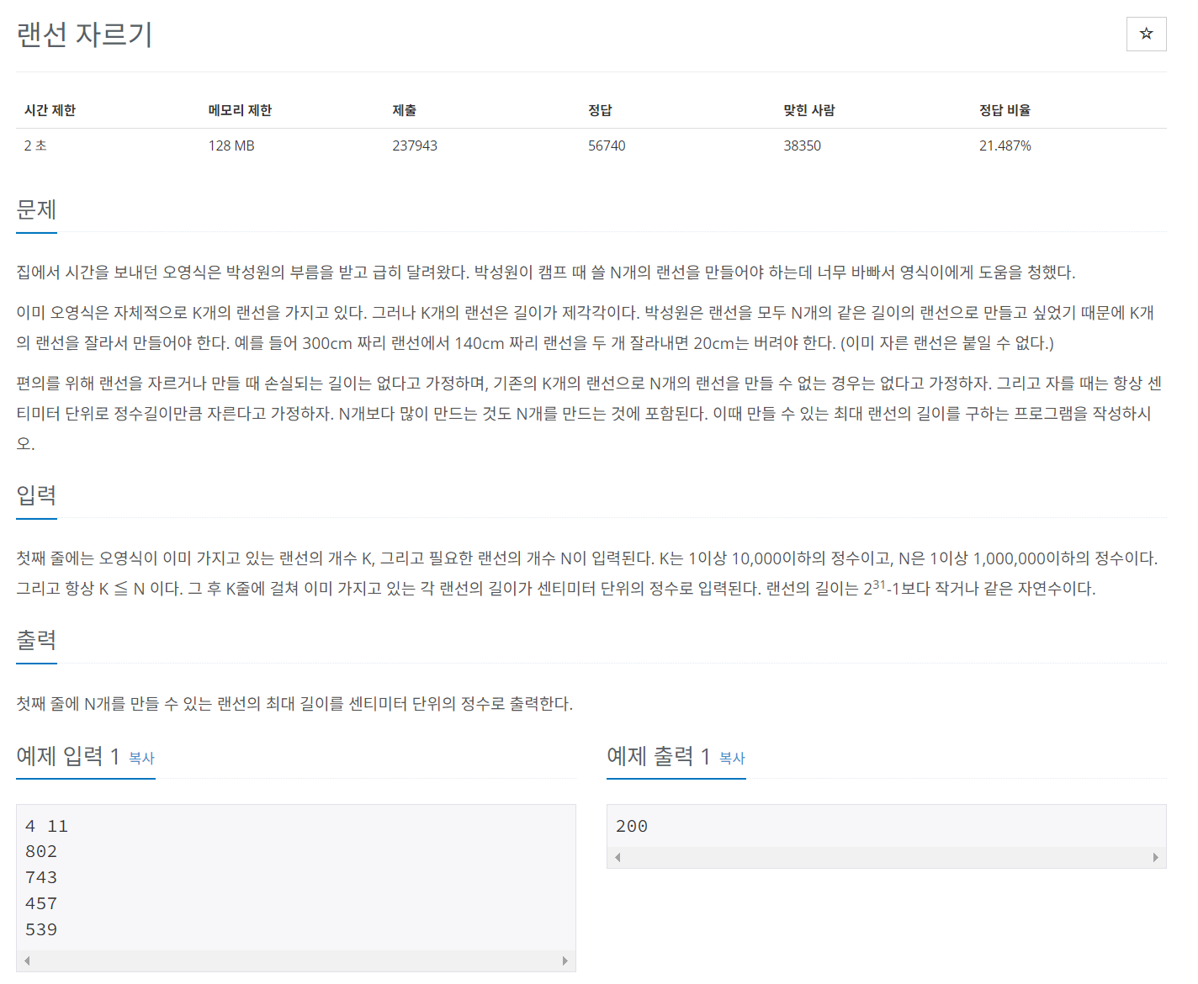Image resolution: width=1198 pixels, height=984 pixels.
Task: Copy sample input 1 via 복사 link
Action: [141, 758]
